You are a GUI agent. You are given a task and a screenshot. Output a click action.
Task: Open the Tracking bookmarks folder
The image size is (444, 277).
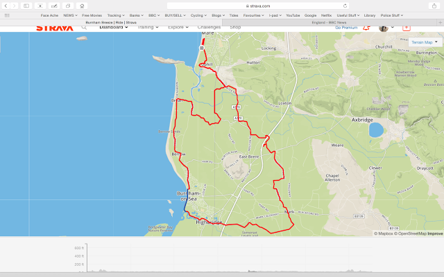(x=116, y=15)
